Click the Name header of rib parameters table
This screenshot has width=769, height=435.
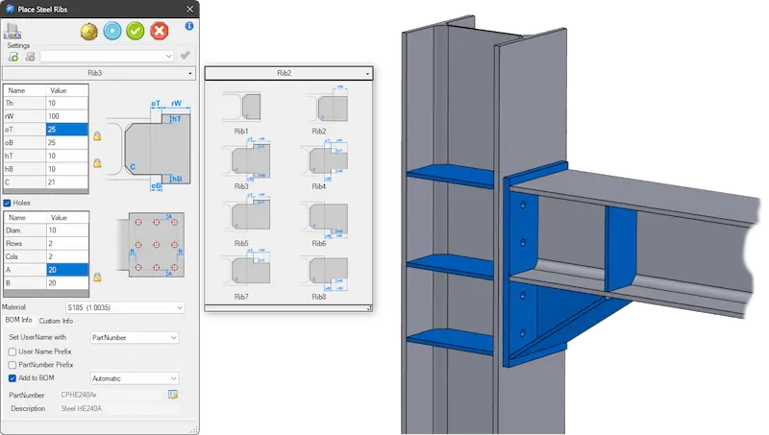point(25,90)
